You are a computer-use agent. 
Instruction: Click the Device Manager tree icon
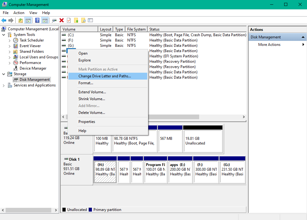tap(16, 68)
